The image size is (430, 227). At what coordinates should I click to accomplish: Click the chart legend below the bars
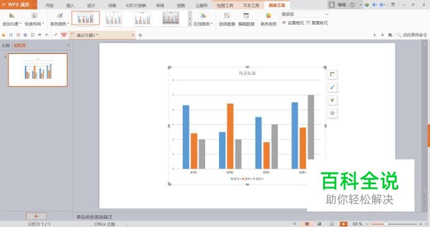pyautogui.click(x=247, y=179)
